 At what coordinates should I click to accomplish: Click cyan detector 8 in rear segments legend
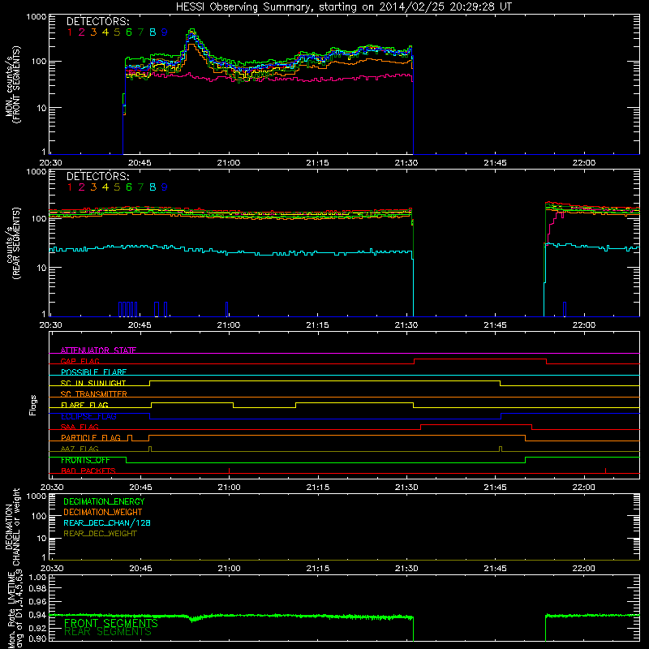pos(153,187)
